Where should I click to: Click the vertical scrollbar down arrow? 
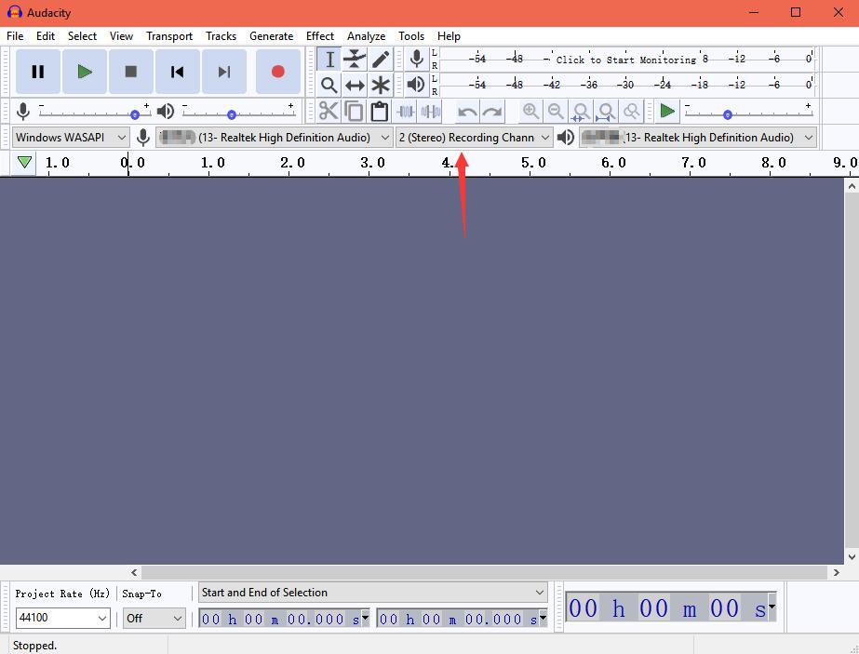click(852, 556)
